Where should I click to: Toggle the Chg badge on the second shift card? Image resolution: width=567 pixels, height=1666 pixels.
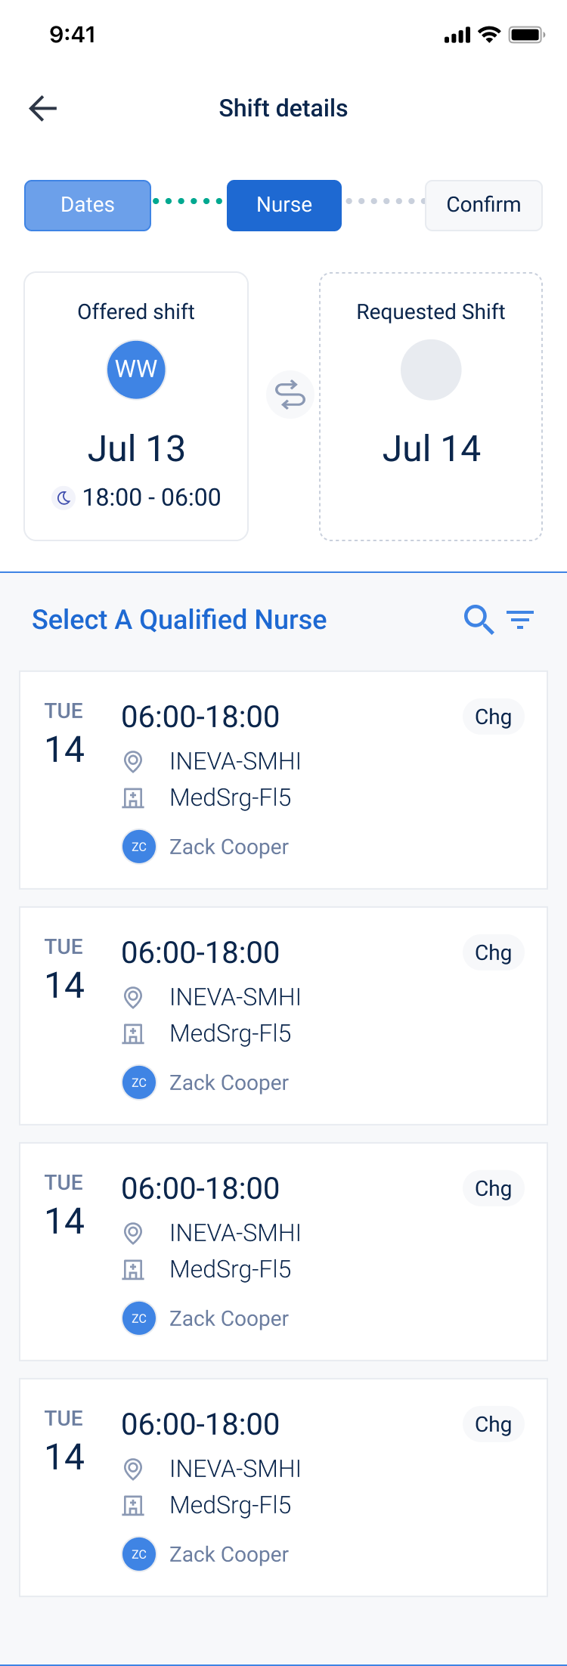pyautogui.click(x=493, y=952)
